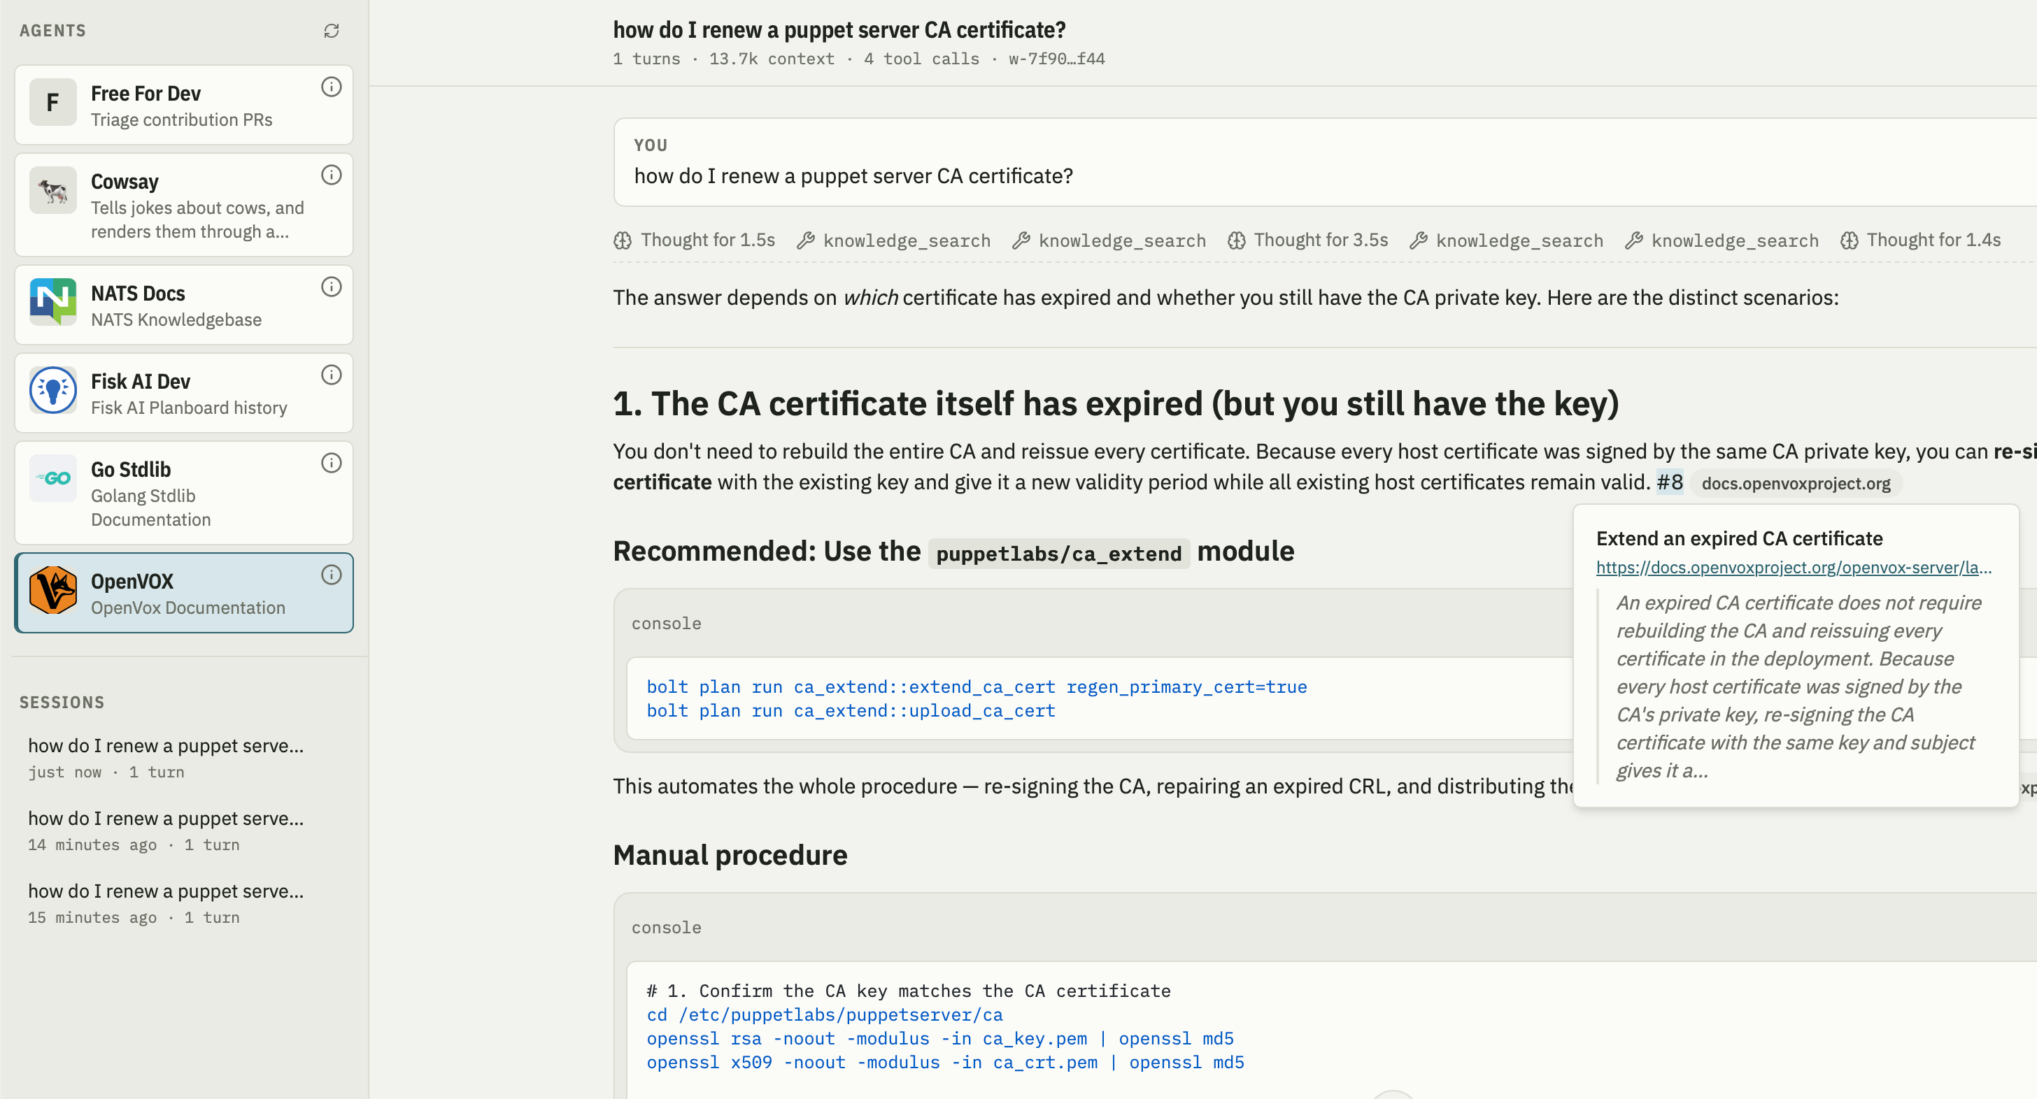Click the Free For Dev avatar letter F
The height and width of the screenshot is (1099, 2037).
[53, 103]
